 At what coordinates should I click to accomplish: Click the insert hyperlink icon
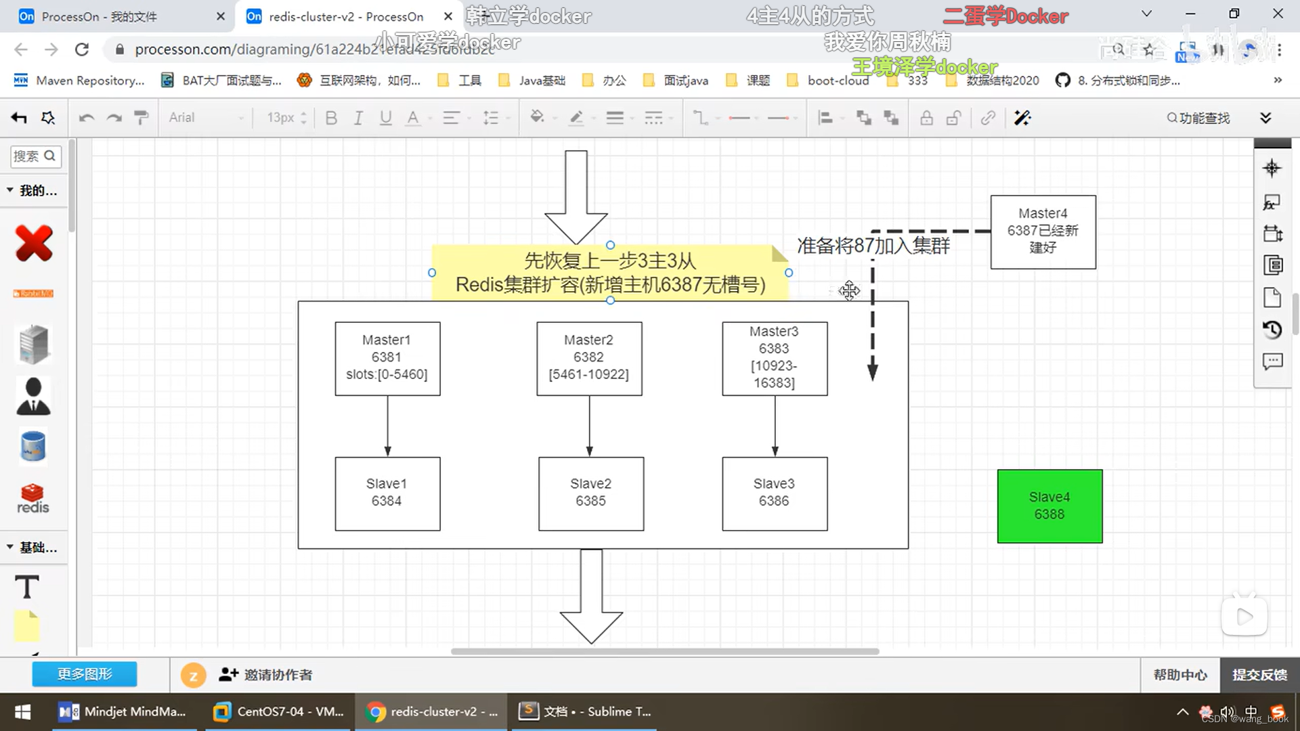click(988, 117)
